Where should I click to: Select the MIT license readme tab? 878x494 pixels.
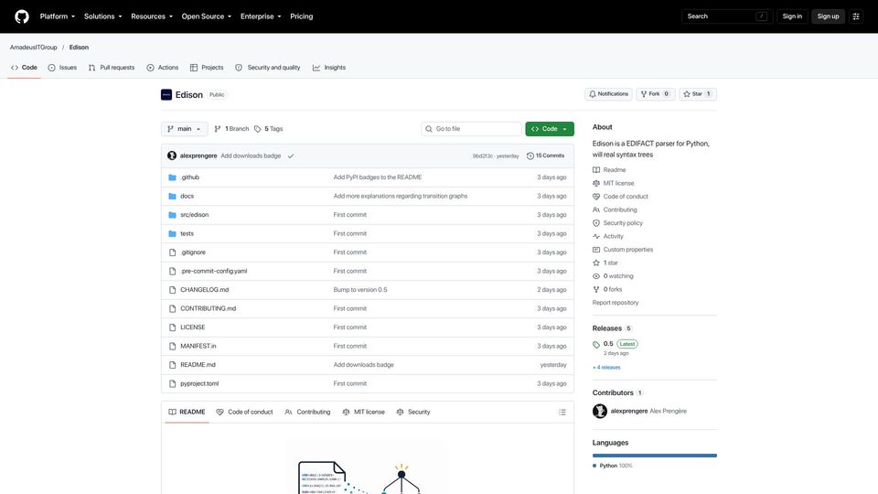coord(364,412)
